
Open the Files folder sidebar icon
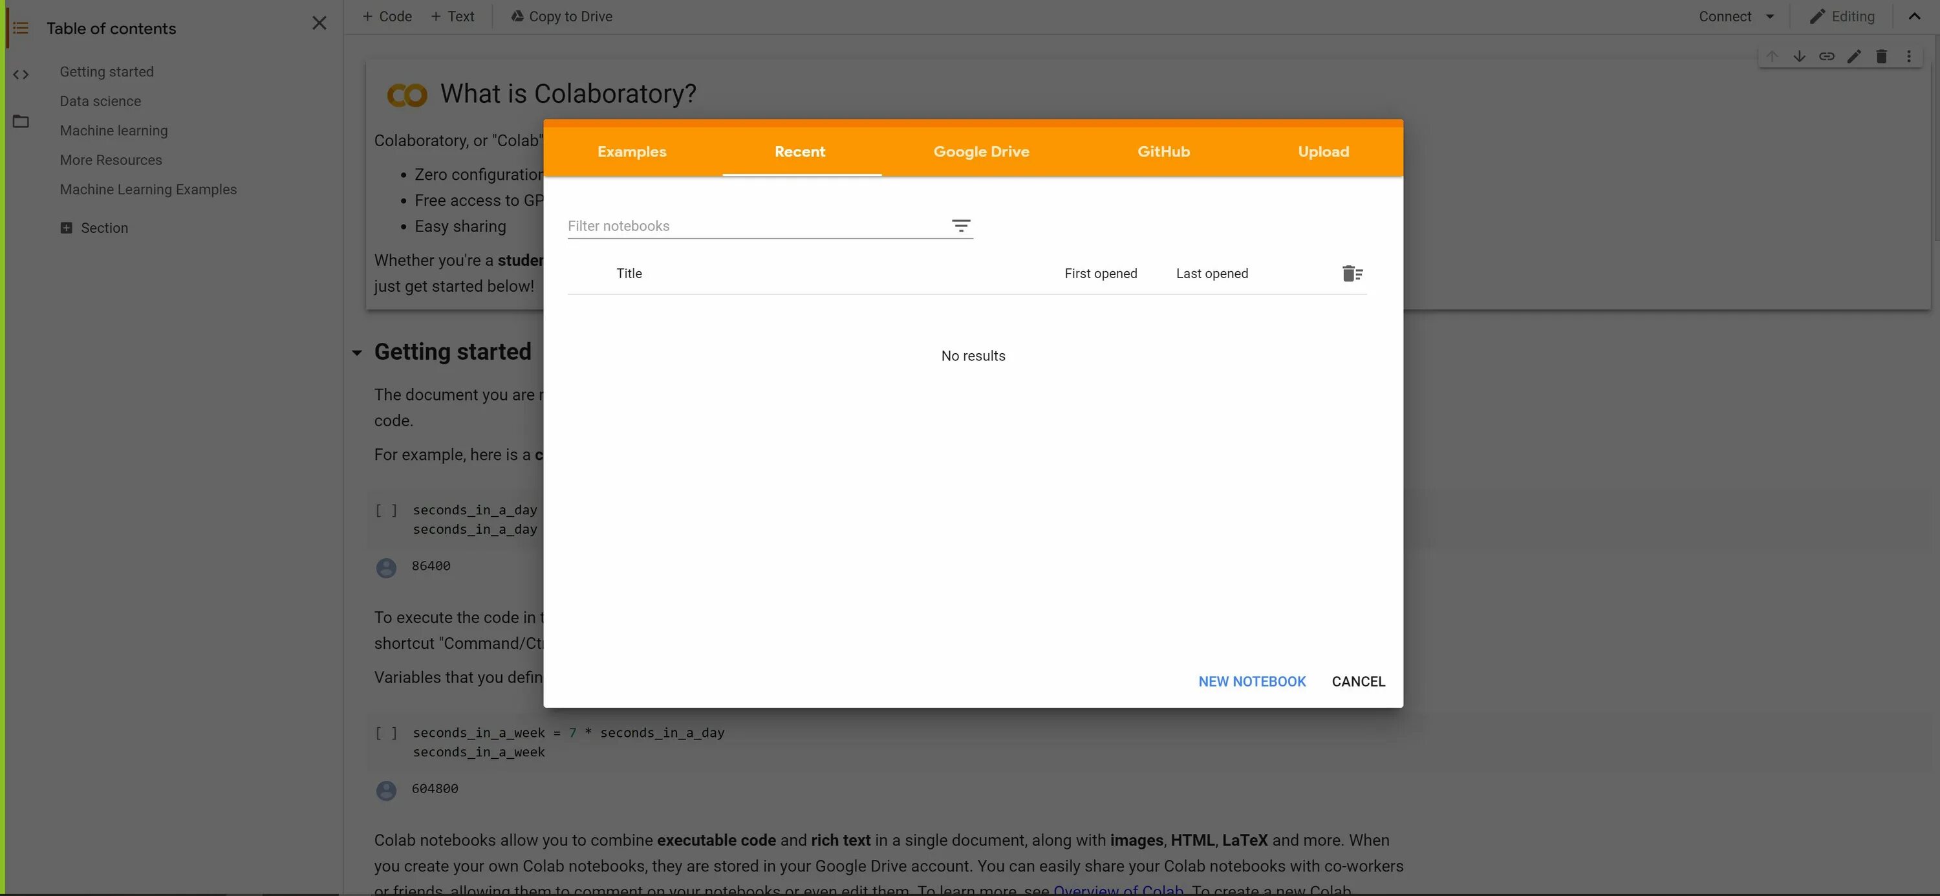point(20,122)
